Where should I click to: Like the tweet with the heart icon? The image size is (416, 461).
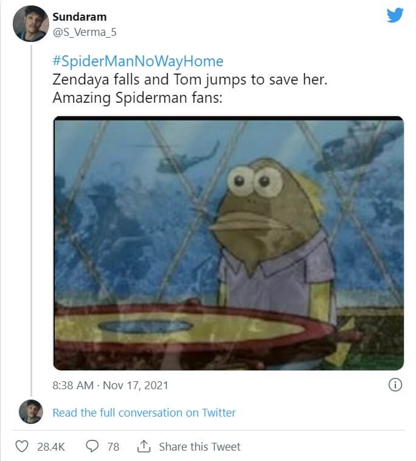(22, 446)
